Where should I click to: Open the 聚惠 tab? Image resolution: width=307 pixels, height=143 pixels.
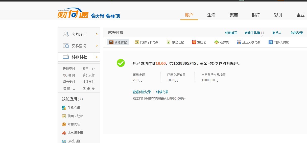click(234, 15)
